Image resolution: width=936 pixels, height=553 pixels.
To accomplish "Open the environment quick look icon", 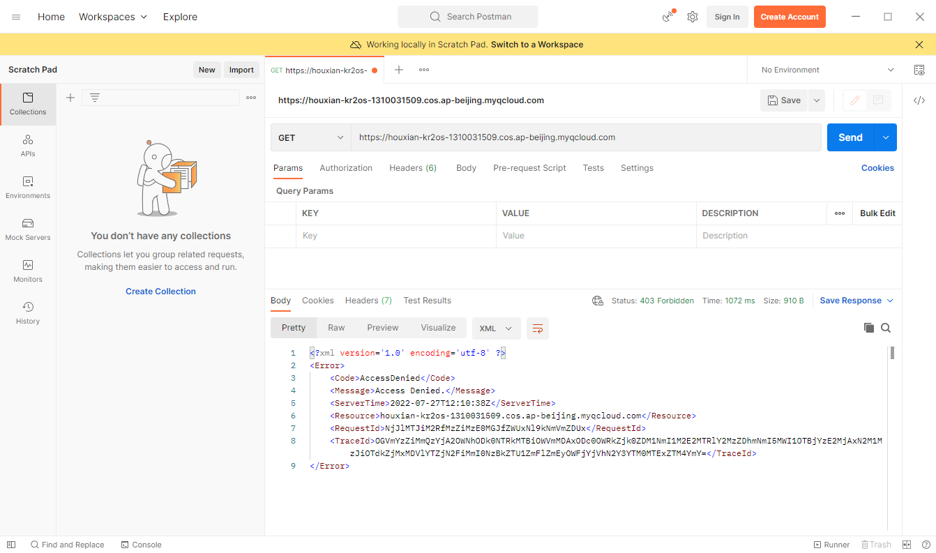I will coord(919,70).
